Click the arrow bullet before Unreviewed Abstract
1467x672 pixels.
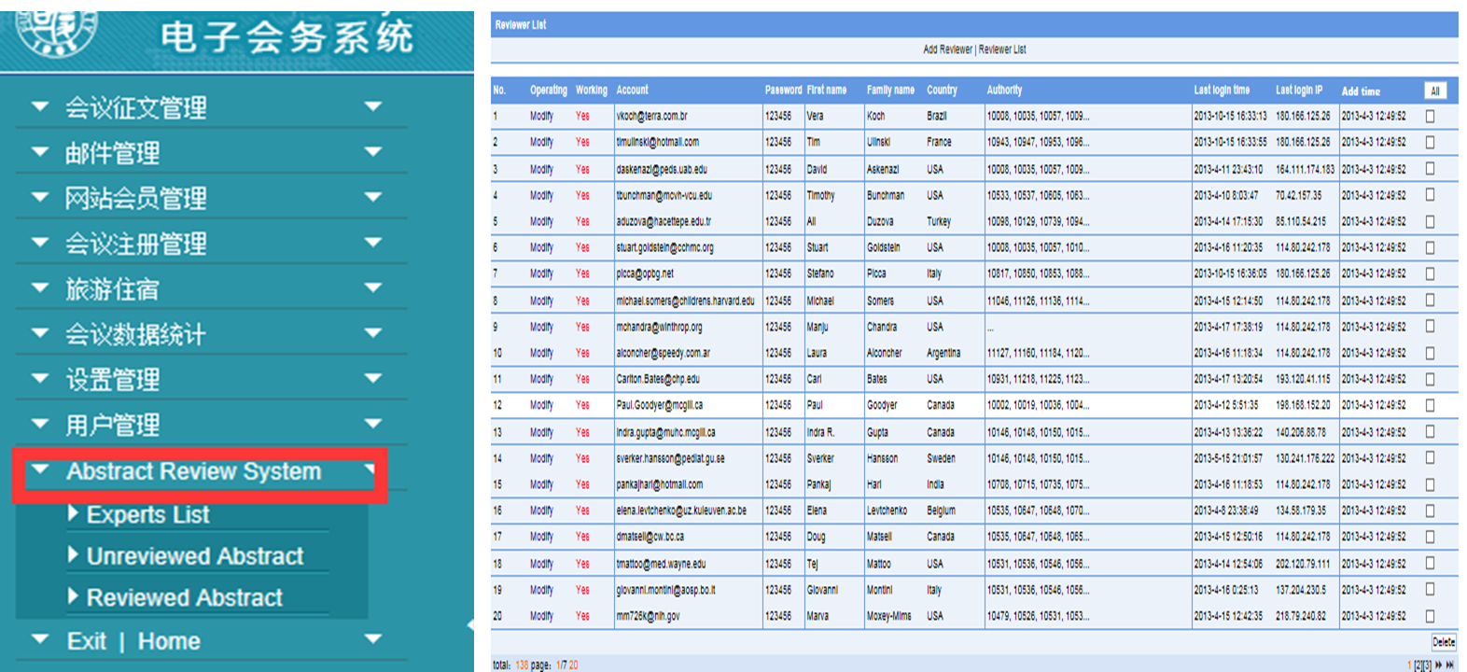click(73, 554)
